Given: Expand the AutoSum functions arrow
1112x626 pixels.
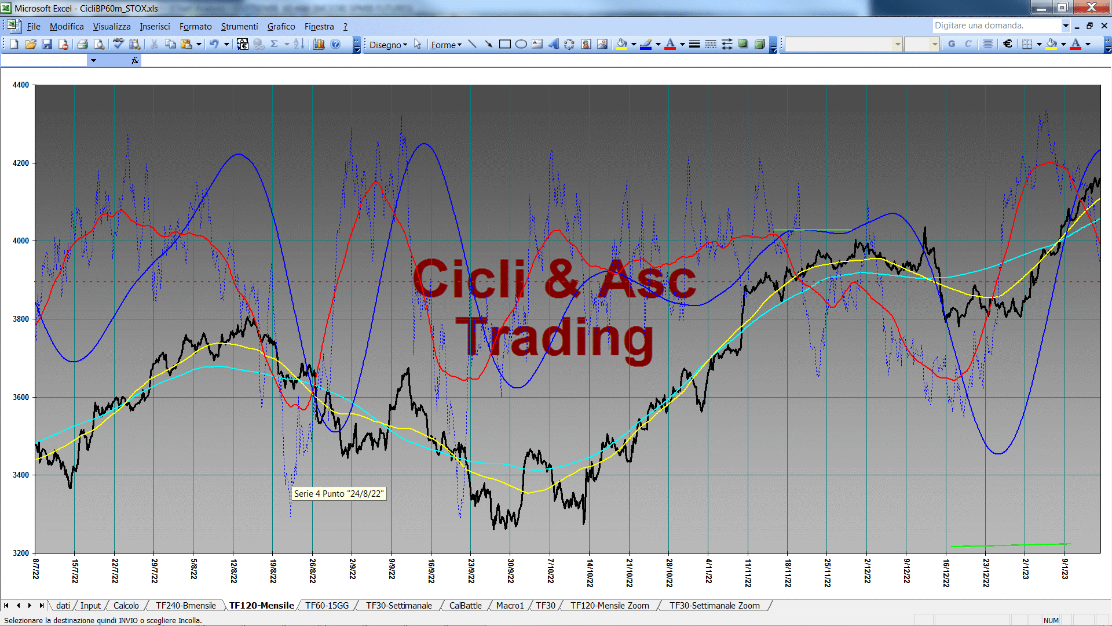Looking at the screenshot, I should [287, 44].
